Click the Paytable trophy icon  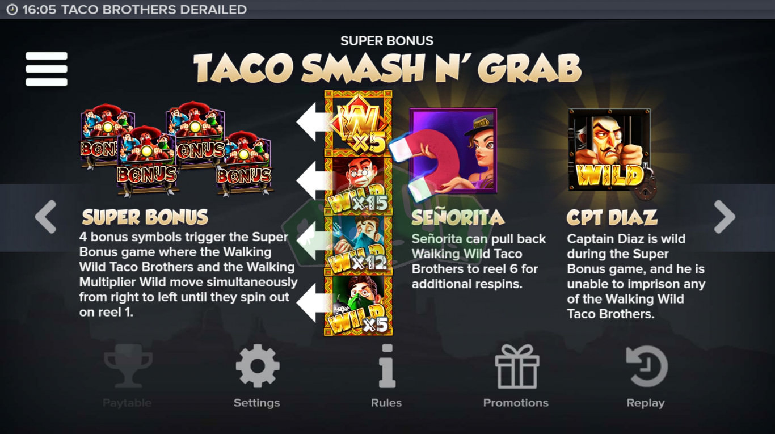[128, 366]
